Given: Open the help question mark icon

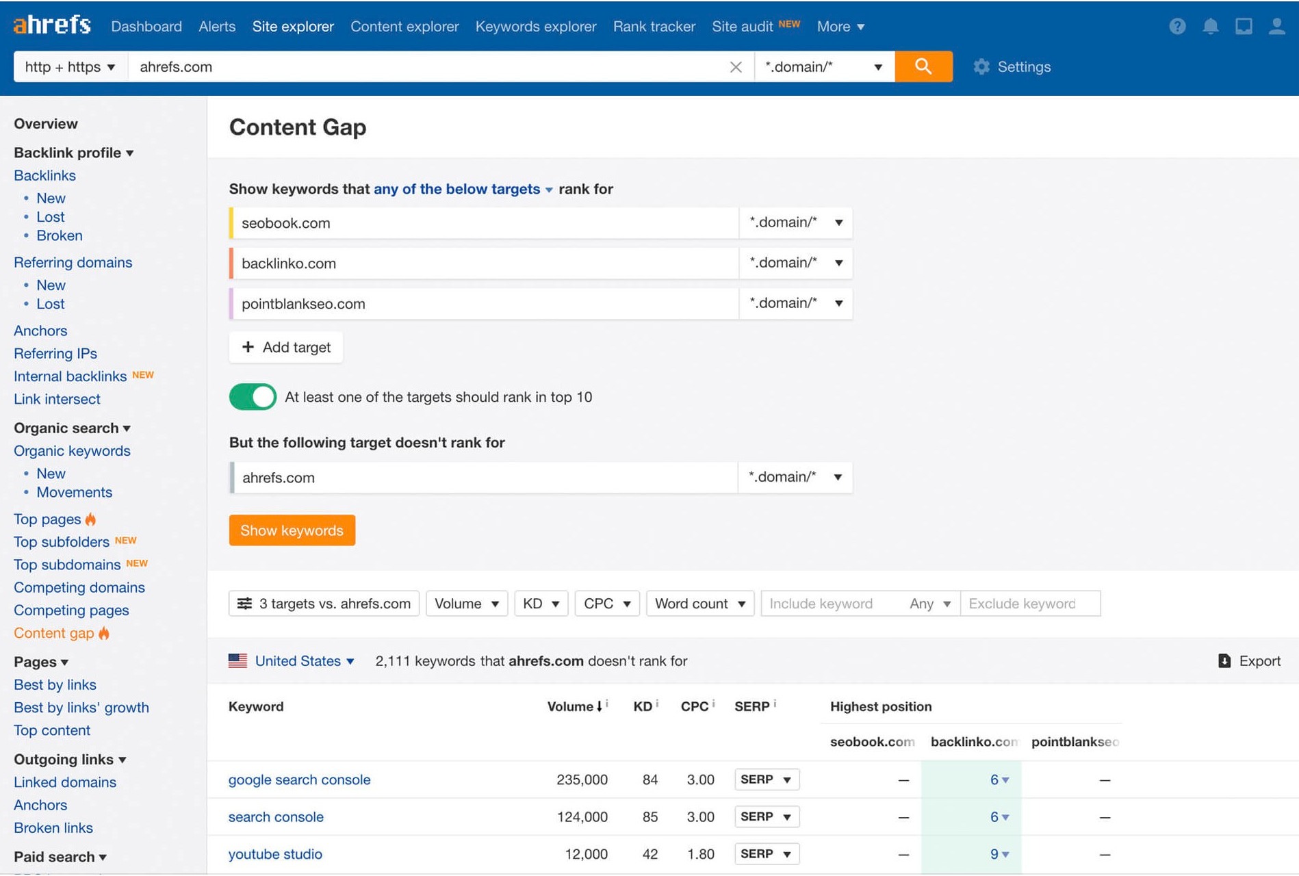Looking at the screenshot, I should [x=1178, y=26].
